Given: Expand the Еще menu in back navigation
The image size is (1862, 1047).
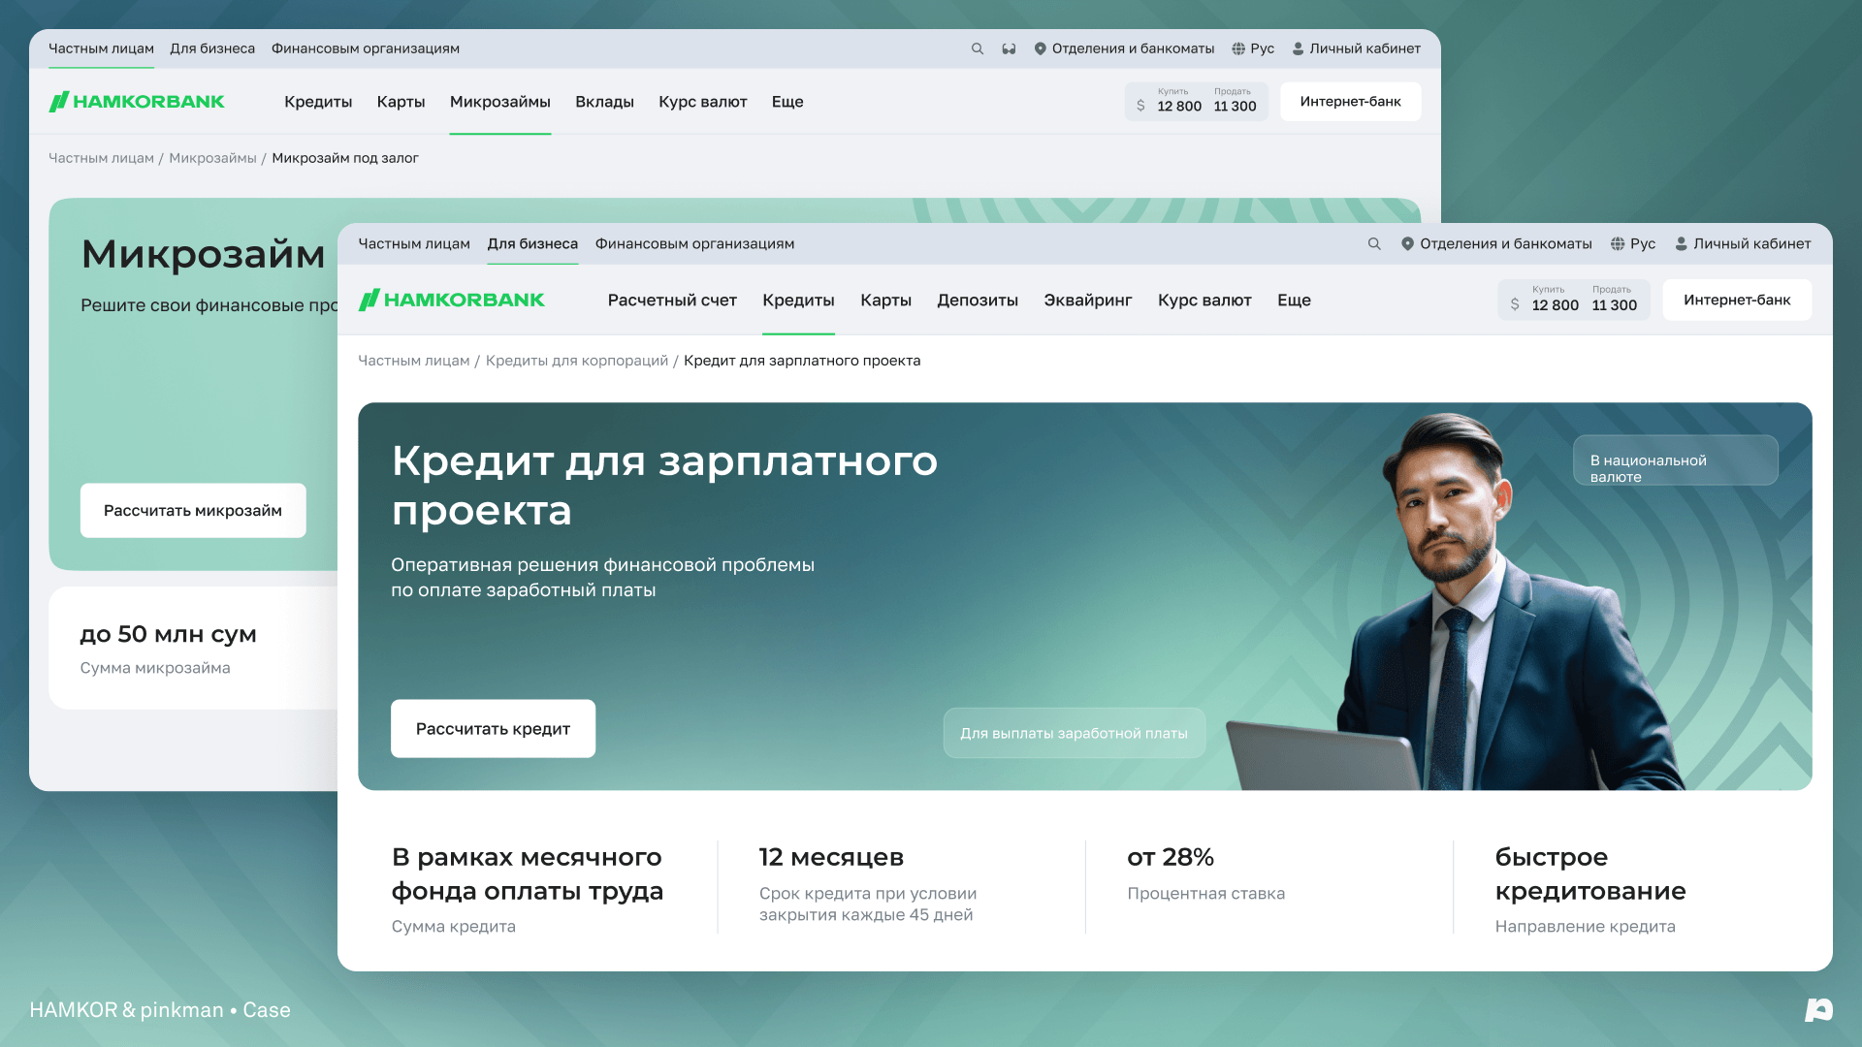Looking at the screenshot, I should click(787, 102).
